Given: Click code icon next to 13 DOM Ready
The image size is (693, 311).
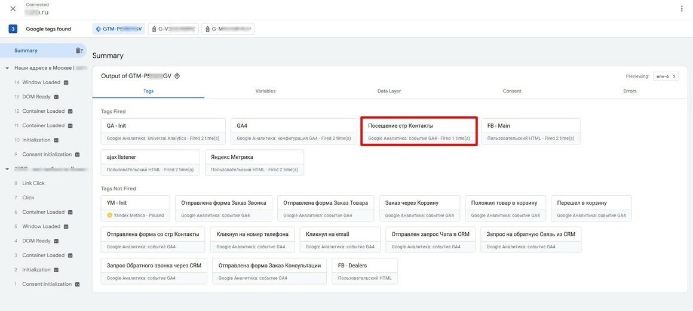Looking at the screenshot, I should click(x=56, y=97).
